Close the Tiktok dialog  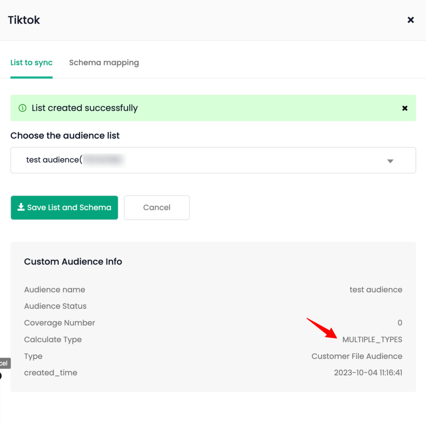pos(411,20)
